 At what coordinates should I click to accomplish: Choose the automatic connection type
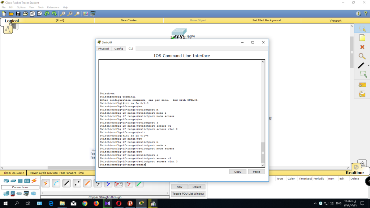[x=46, y=183]
